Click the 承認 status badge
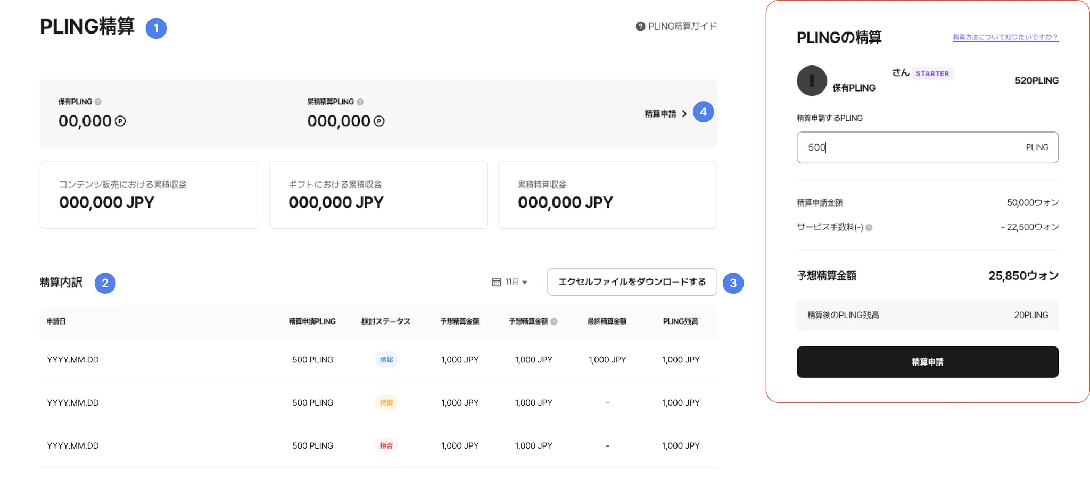Screen dimensions: 1090x487 click(x=386, y=360)
